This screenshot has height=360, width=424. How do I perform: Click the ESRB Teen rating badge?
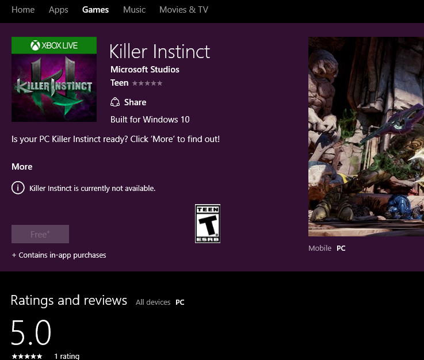[x=208, y=224]
